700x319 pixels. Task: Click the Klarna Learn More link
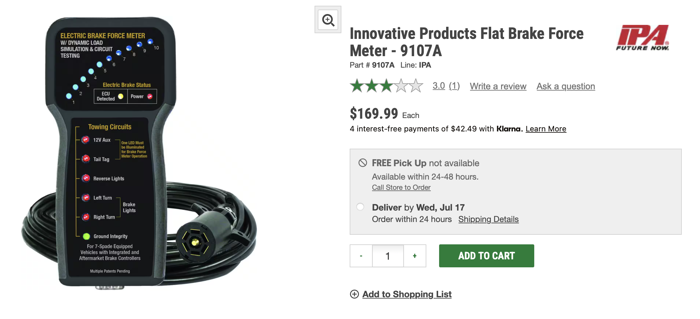click(x=546, y=129)
